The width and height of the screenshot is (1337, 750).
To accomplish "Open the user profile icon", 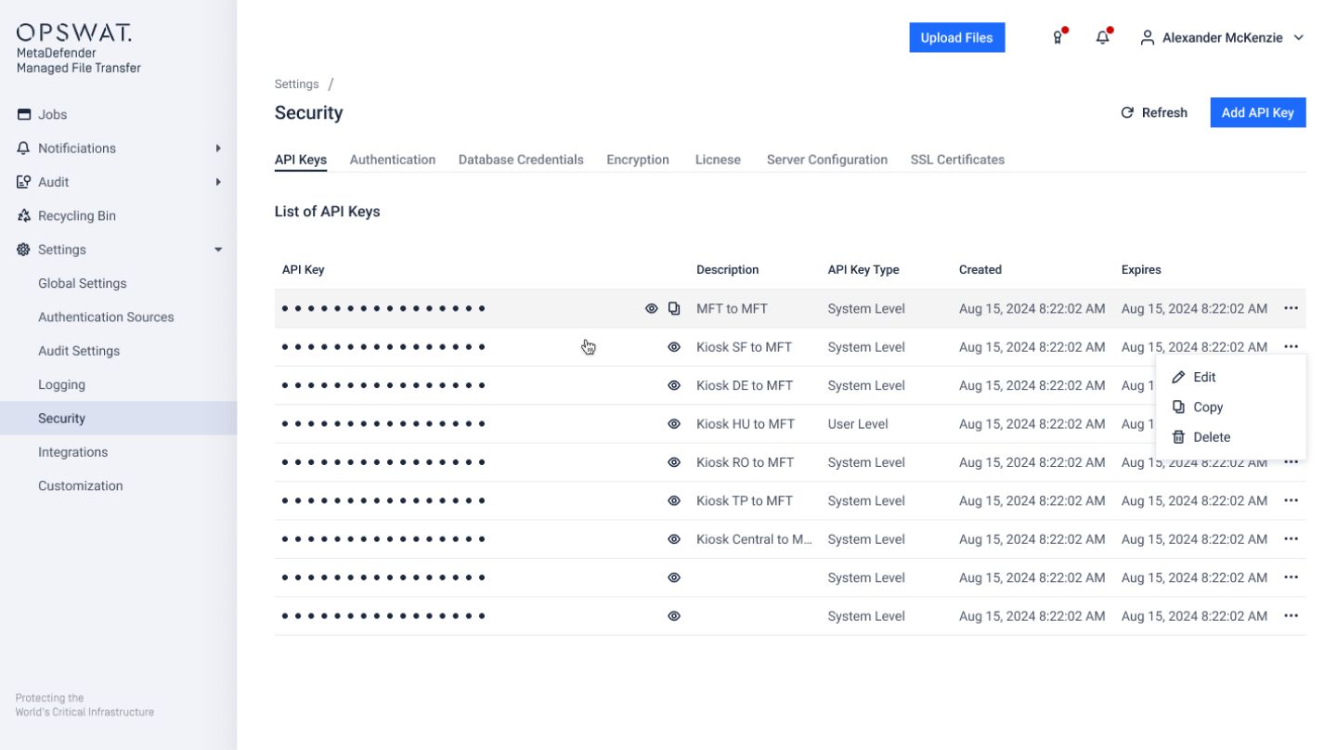I will click(x=1147, y=38).
